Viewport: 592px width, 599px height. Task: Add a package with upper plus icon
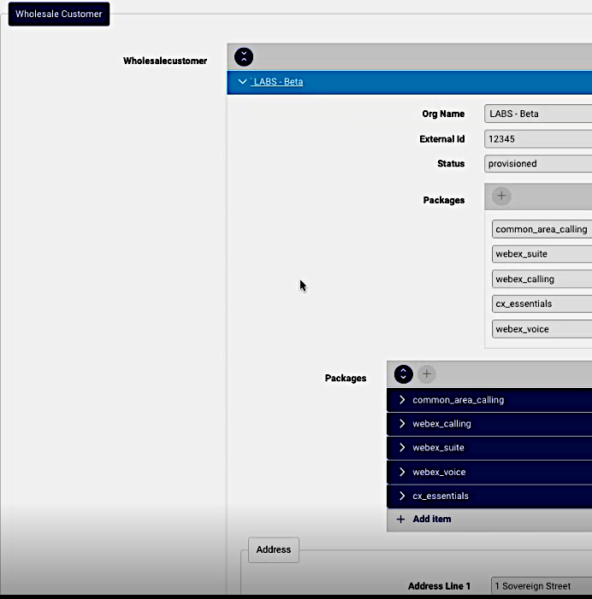(501, 196)
